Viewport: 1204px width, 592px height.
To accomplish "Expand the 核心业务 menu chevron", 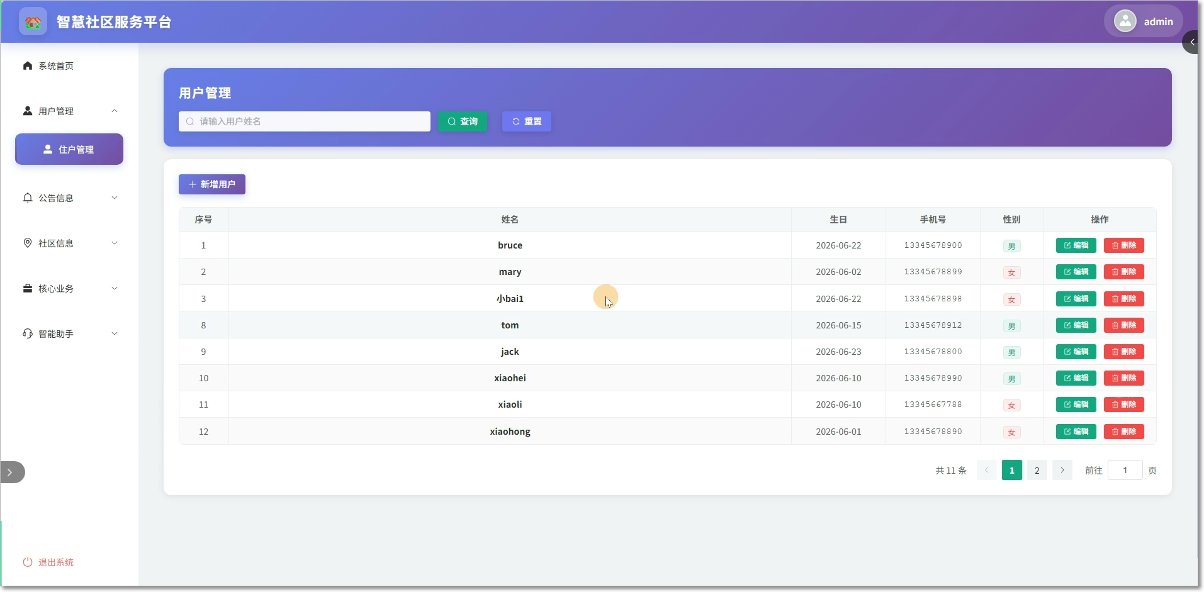I will click(115, 288).
